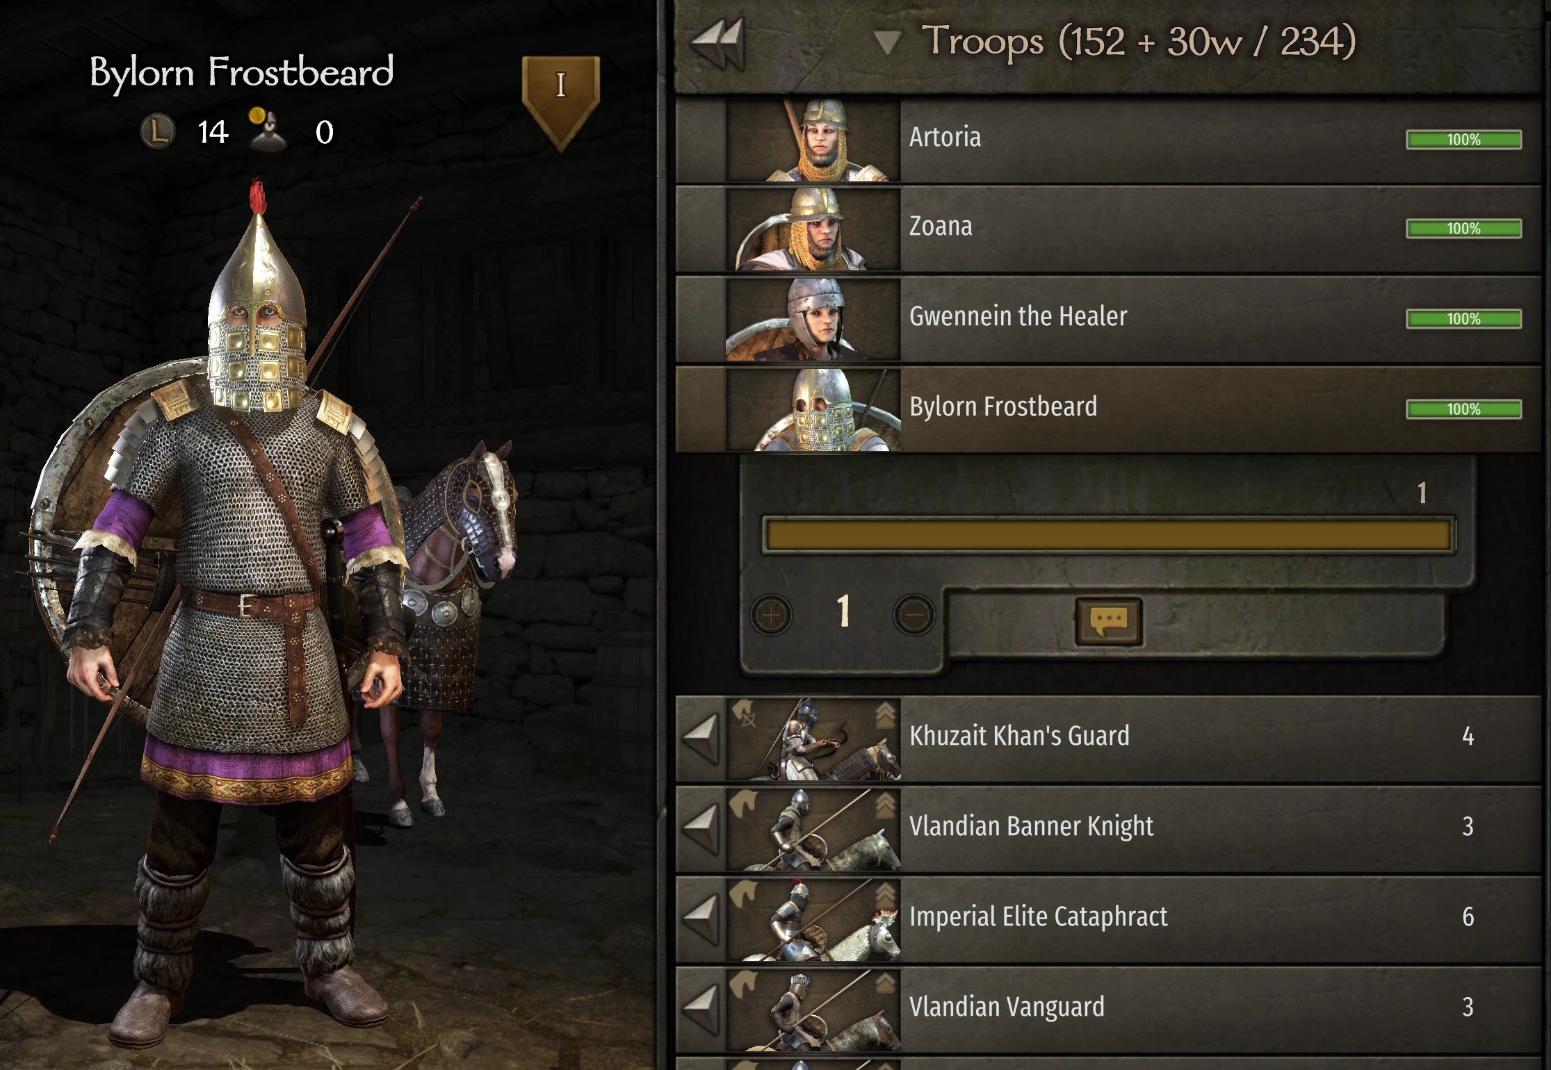Select Gwennein the Healer row
Viewport: 1551px width, 1070px height.
tap(1108, 319)
